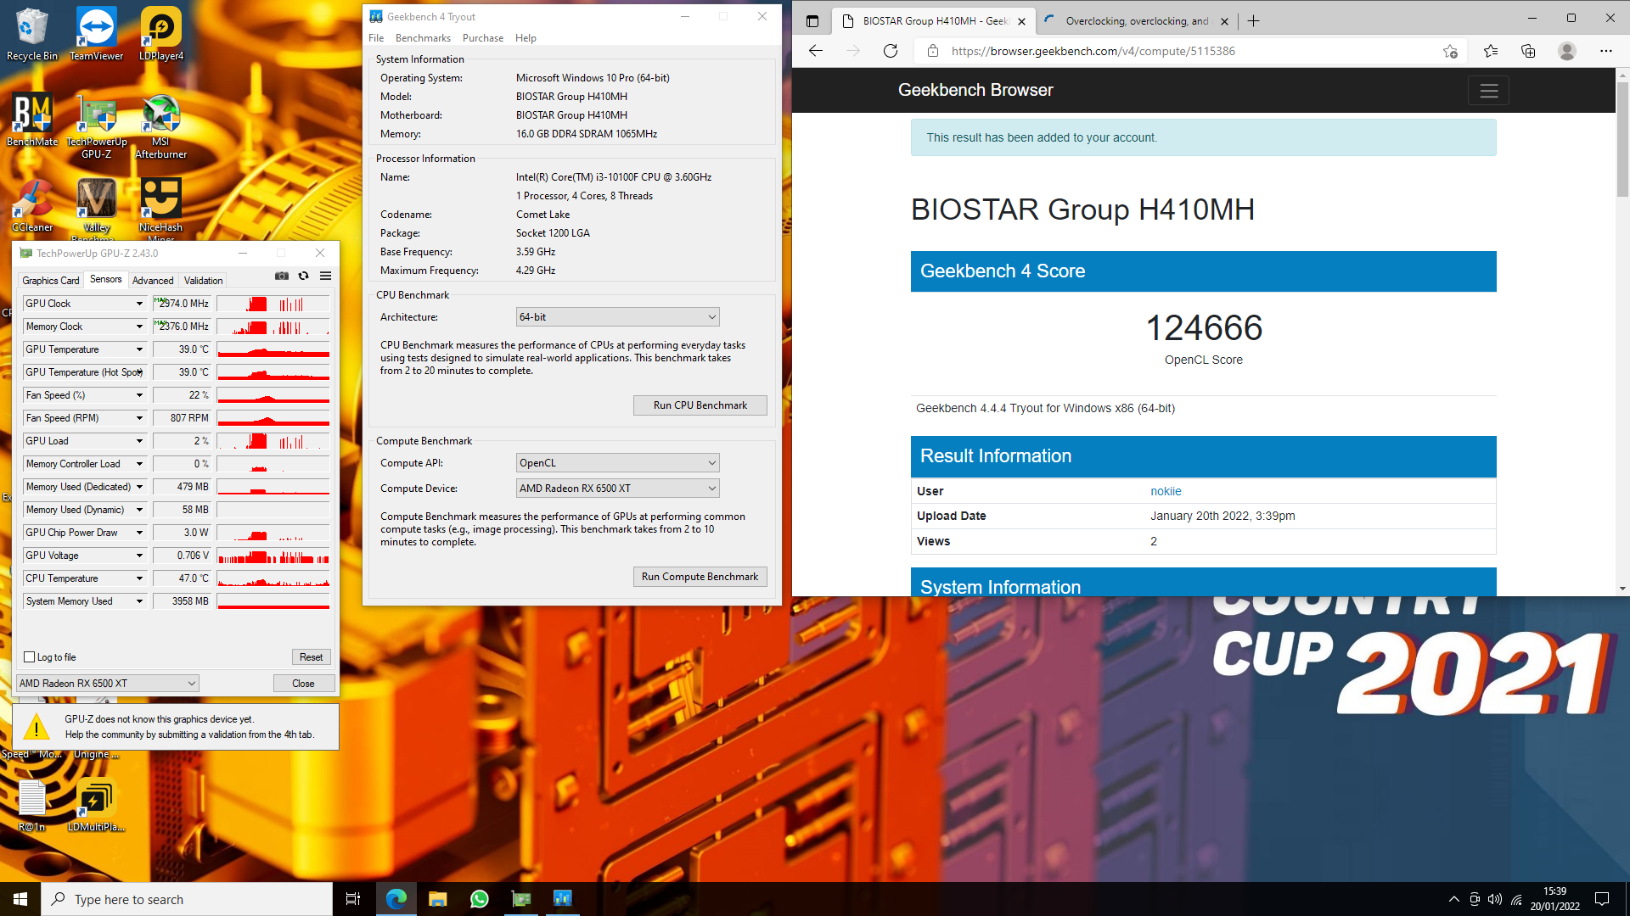Open the Compute Device dropdown in Geekbench
Image resolution: width=1630 pixels, height=916 pixels.
[x=617, y=489]
